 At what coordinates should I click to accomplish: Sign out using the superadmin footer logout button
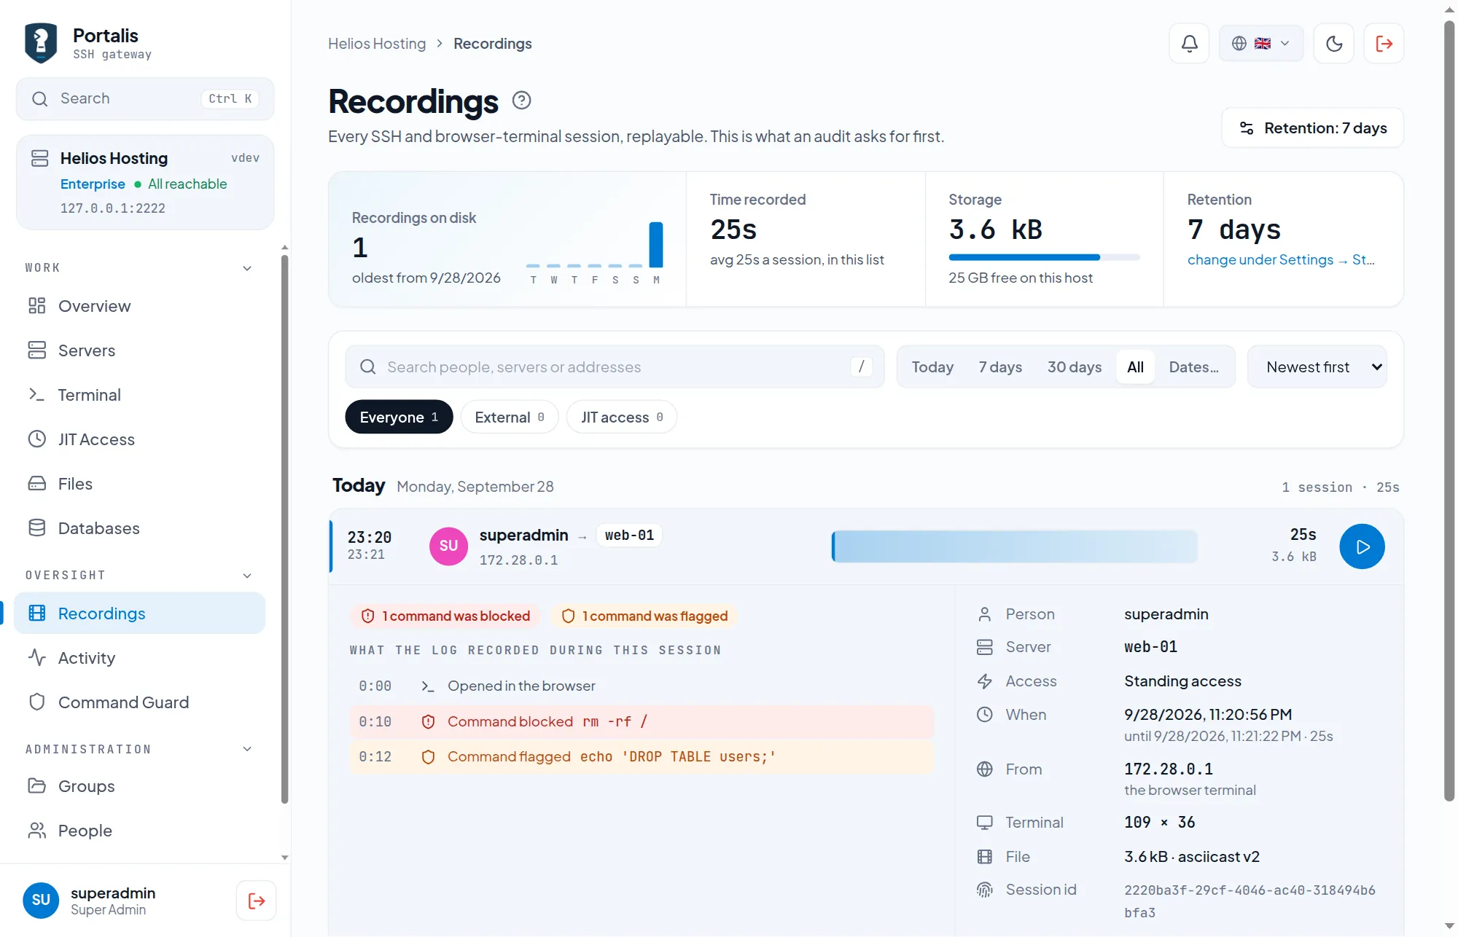(256, 901)
